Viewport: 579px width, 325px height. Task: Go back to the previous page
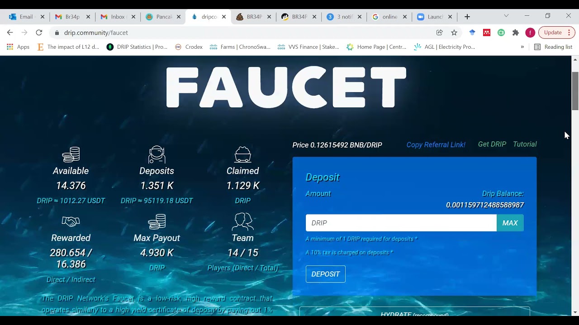[10, 32]
